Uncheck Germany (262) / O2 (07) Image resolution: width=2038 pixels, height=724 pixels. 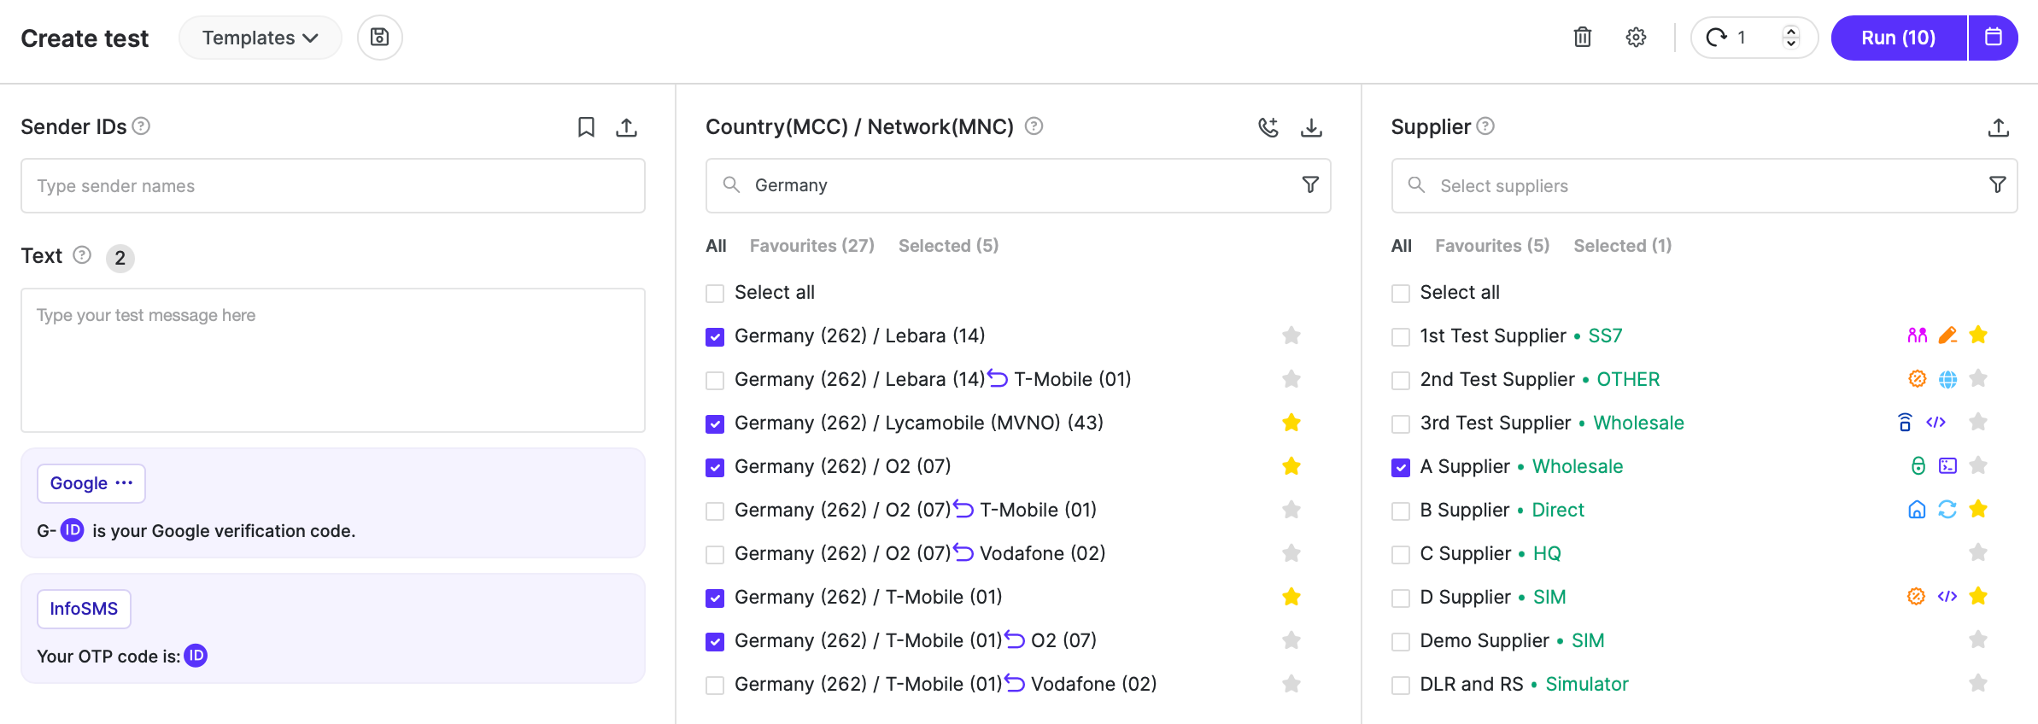pyautogui.click(x=715, y=467)
